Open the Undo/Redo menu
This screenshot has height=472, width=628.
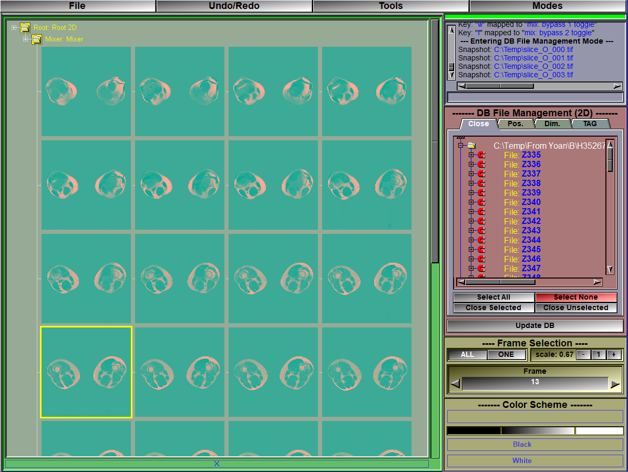pos(234,6)
